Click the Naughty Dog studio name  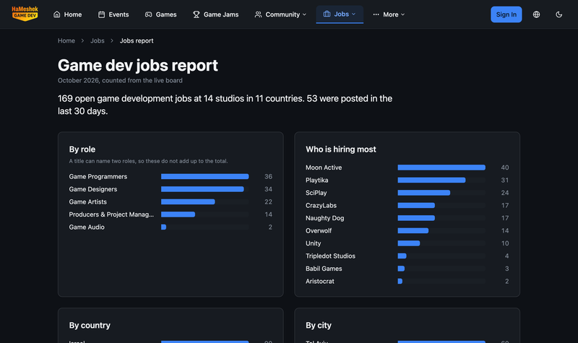(324, 218)
